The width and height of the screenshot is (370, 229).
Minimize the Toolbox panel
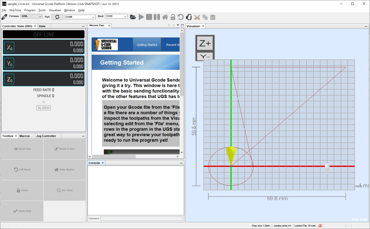tap(83, 136)
